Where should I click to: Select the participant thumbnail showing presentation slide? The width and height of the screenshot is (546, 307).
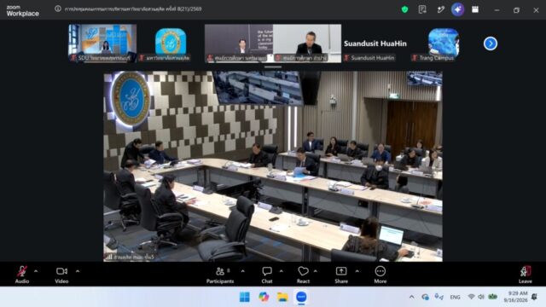tap(239, 43)
